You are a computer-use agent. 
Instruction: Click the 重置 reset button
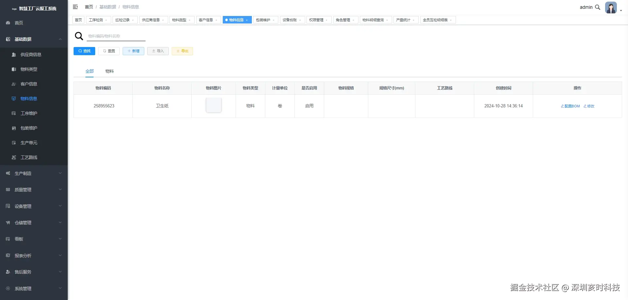(109, 51)
